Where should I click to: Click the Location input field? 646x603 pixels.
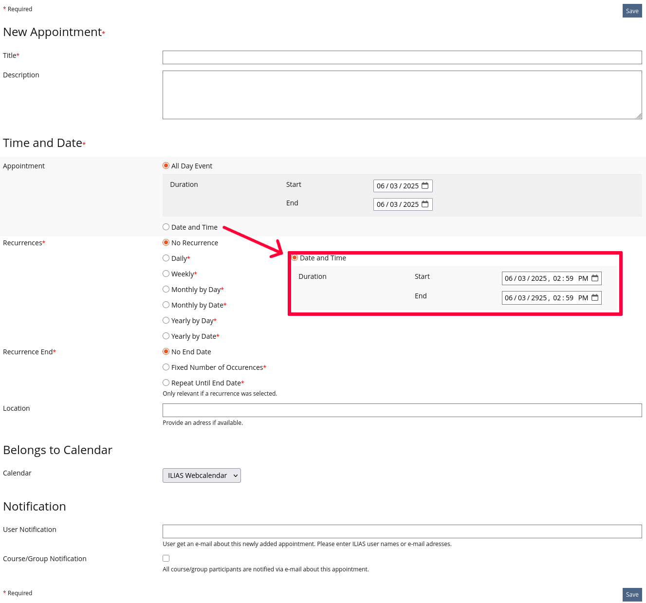[402, 410]
